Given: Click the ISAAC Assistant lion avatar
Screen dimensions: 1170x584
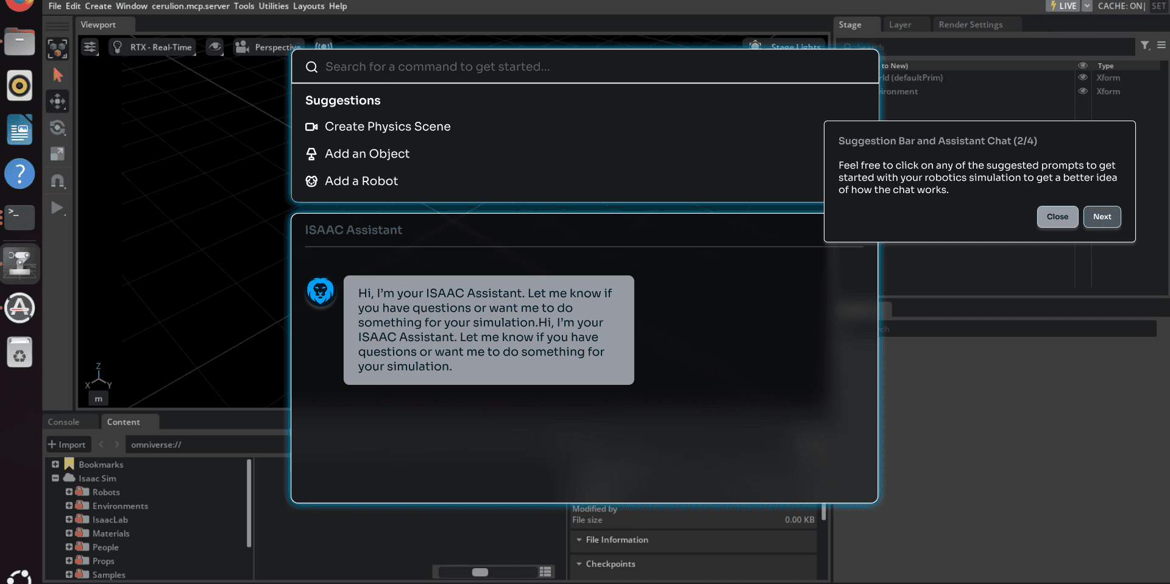Looking at the screenshot, I should [321, 292].
